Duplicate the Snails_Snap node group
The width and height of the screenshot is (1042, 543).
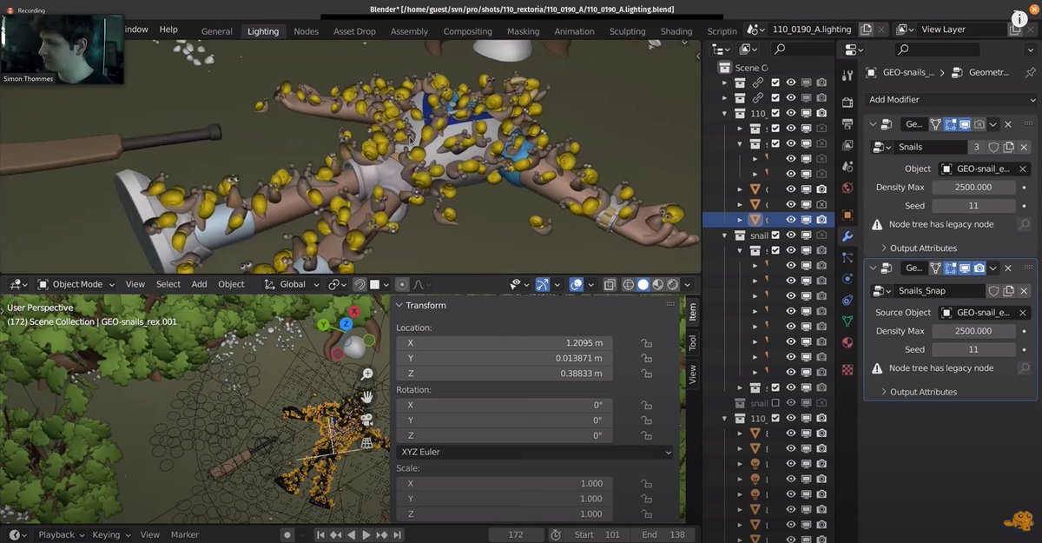click(1009, 291)
